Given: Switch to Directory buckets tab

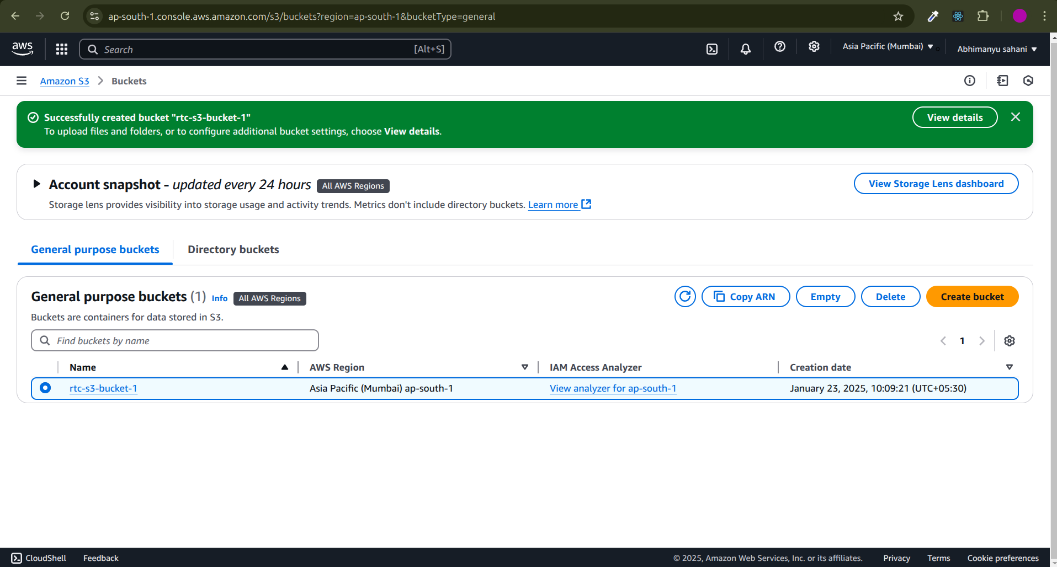Looking at the screenshot, I should pos(233,249).
